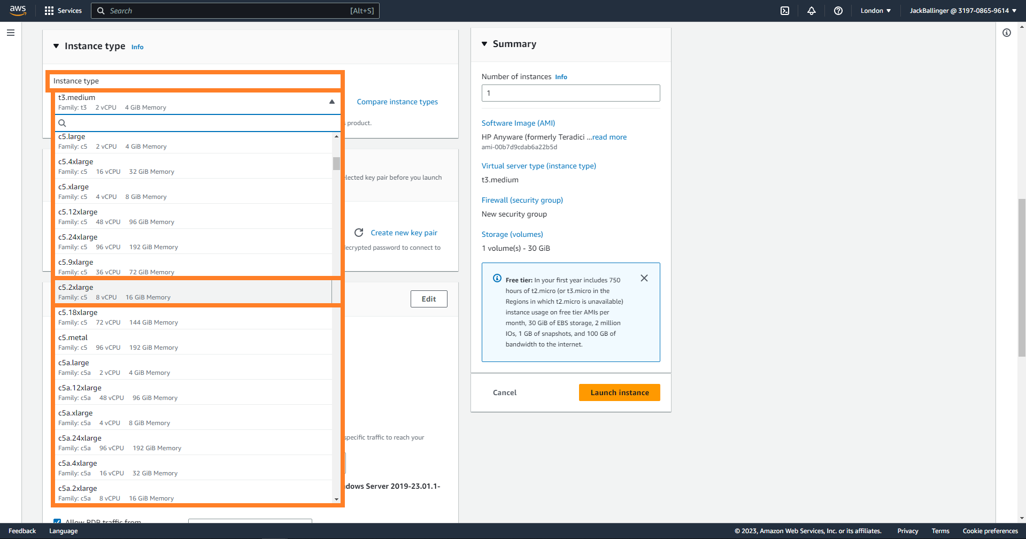Click Launch instance button
Viewport: 1026px width, 539px height.
620,392
